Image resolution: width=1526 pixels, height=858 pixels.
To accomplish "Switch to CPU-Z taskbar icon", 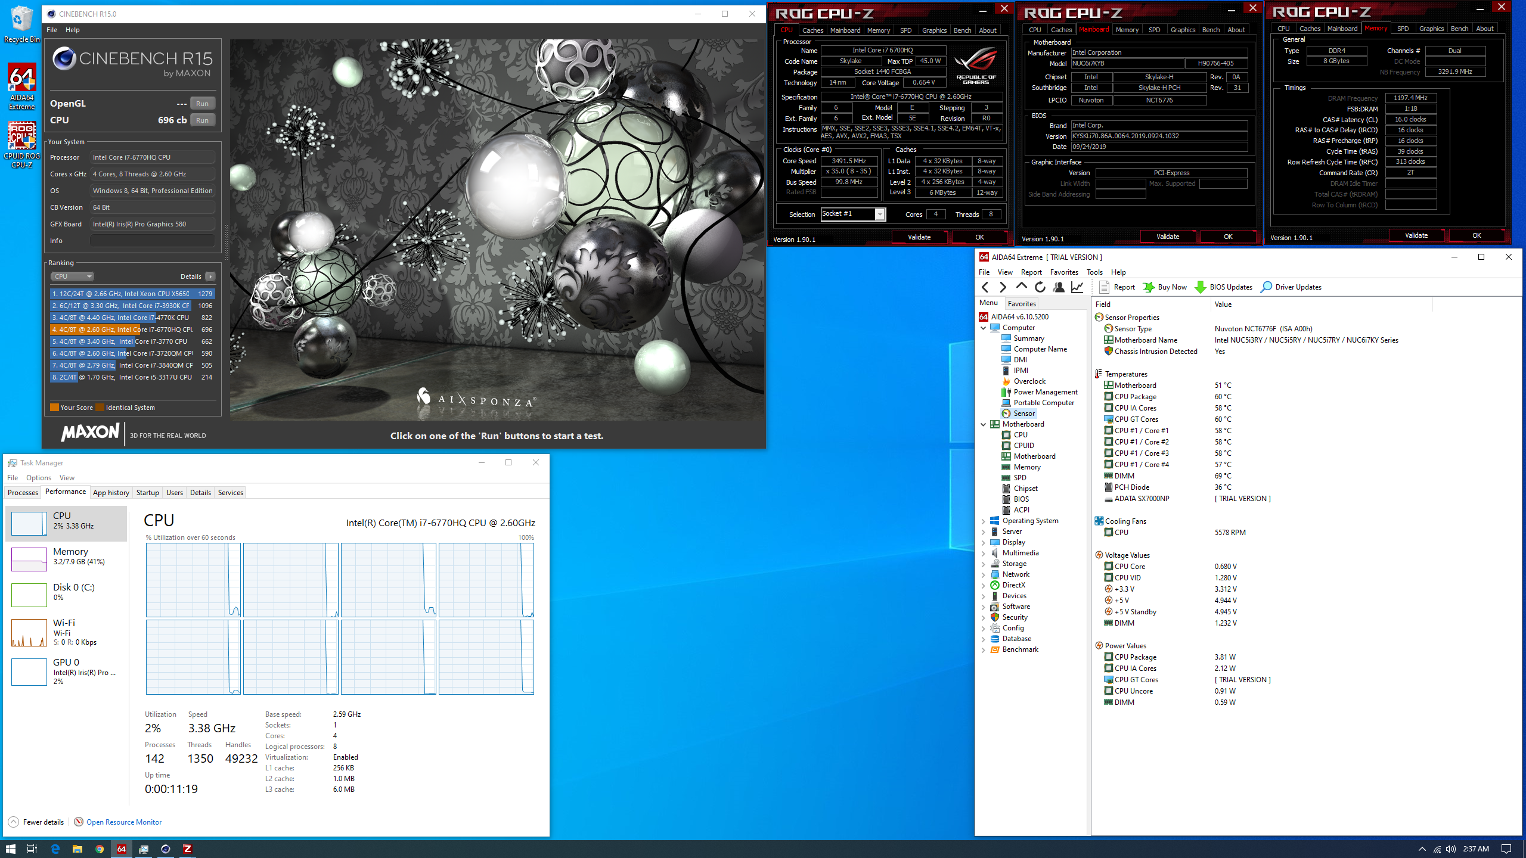I will (x=187, y=849).
